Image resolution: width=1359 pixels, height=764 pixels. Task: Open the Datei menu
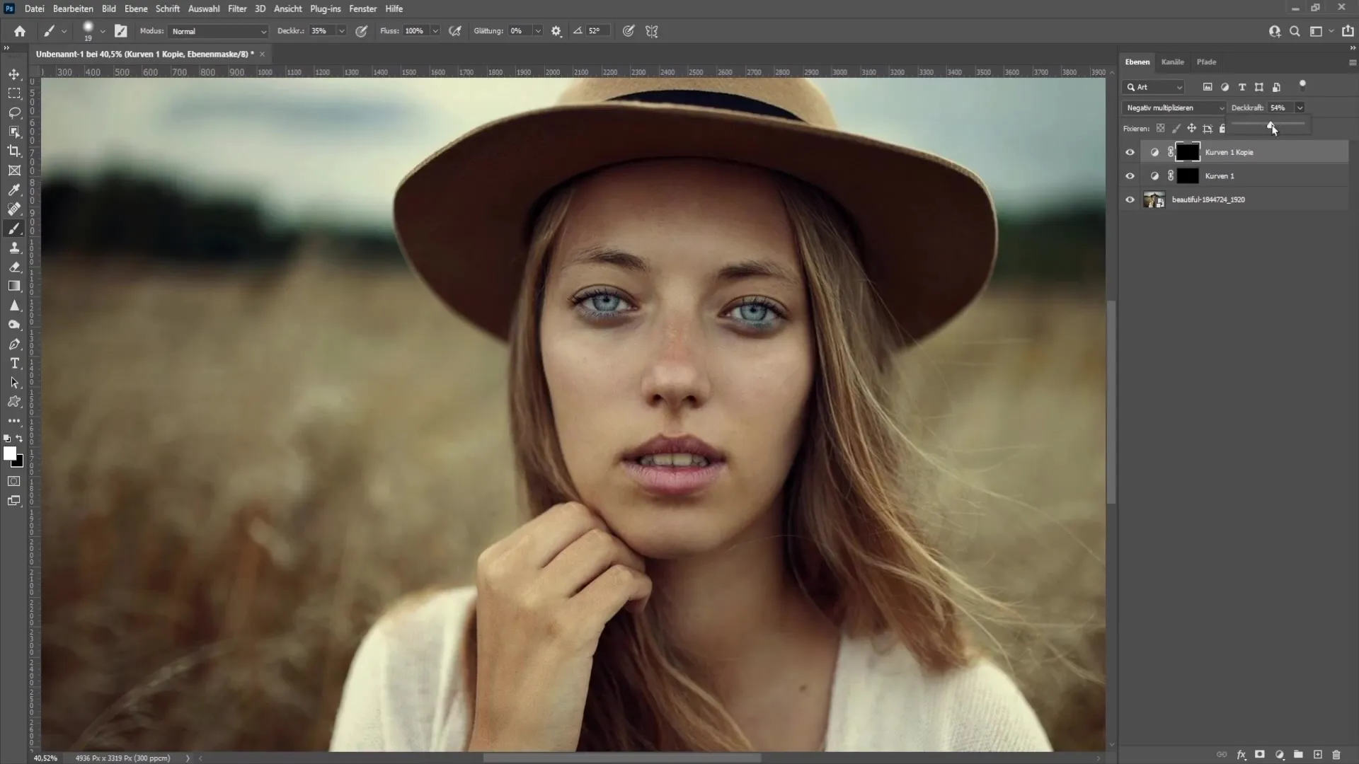point(34,8)
